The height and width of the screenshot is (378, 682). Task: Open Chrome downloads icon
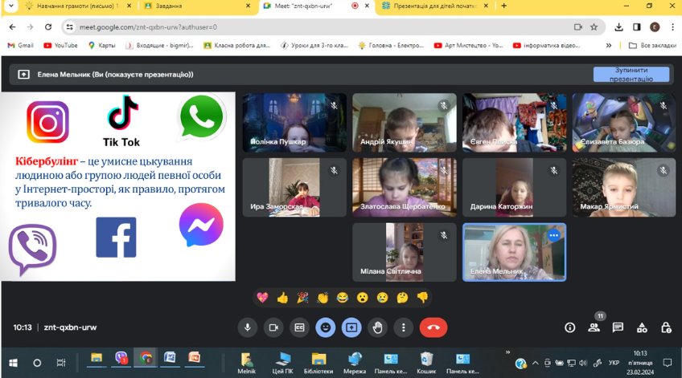coord(618,27)
